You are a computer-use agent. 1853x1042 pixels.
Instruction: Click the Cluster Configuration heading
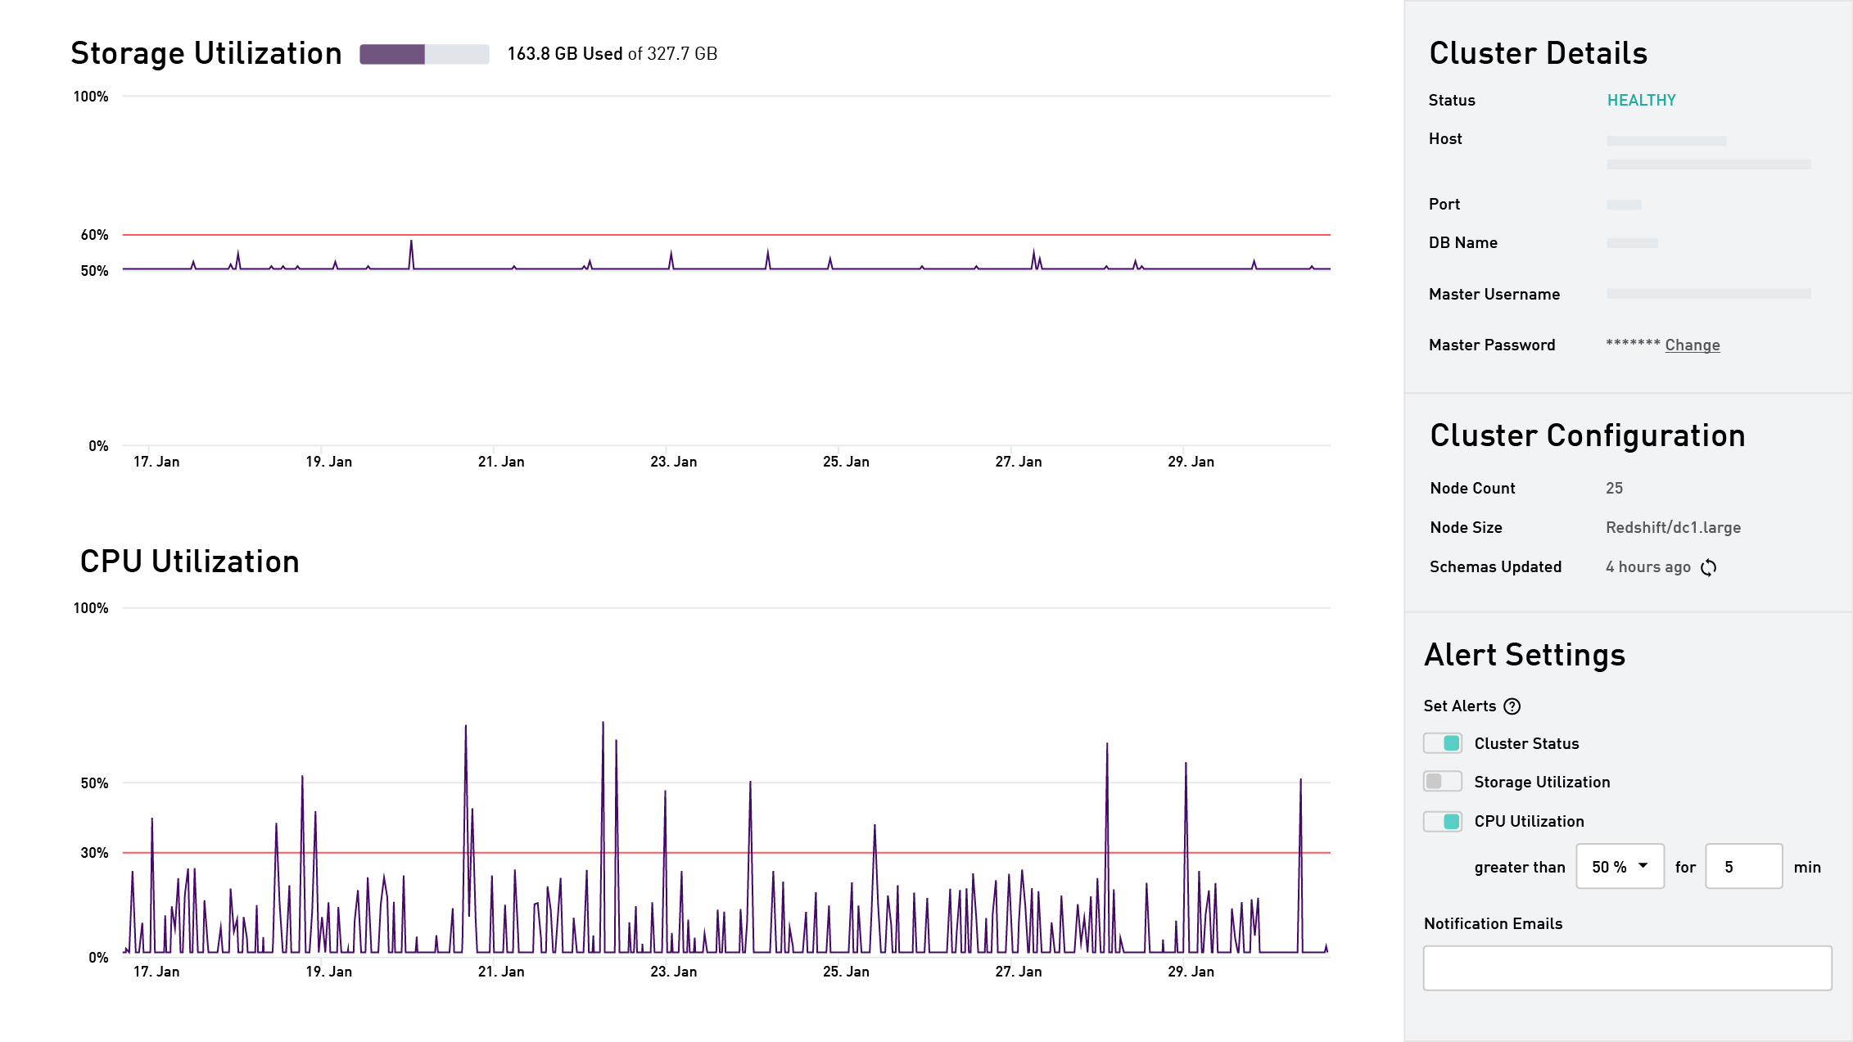click(1588, 435)
